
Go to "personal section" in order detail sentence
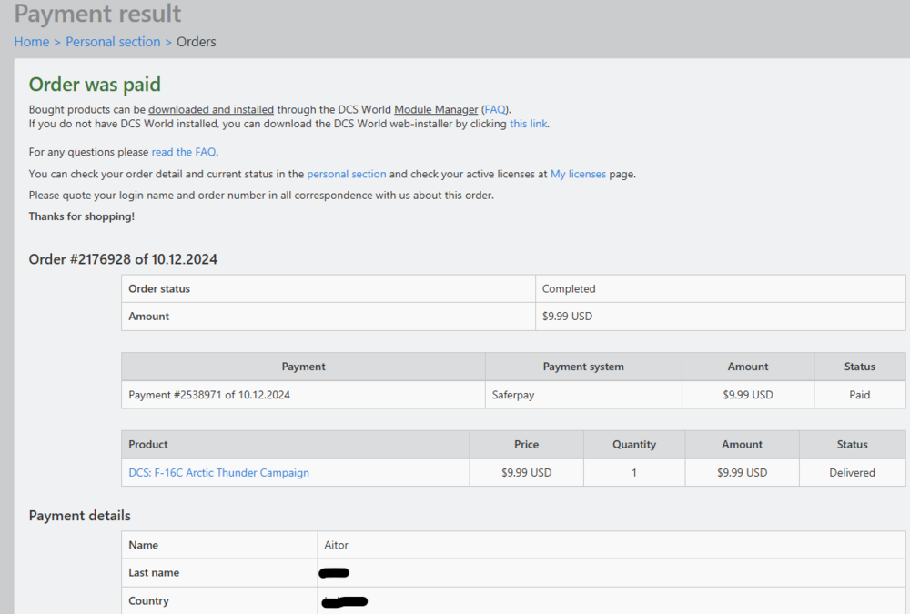(x=346, y=174)
